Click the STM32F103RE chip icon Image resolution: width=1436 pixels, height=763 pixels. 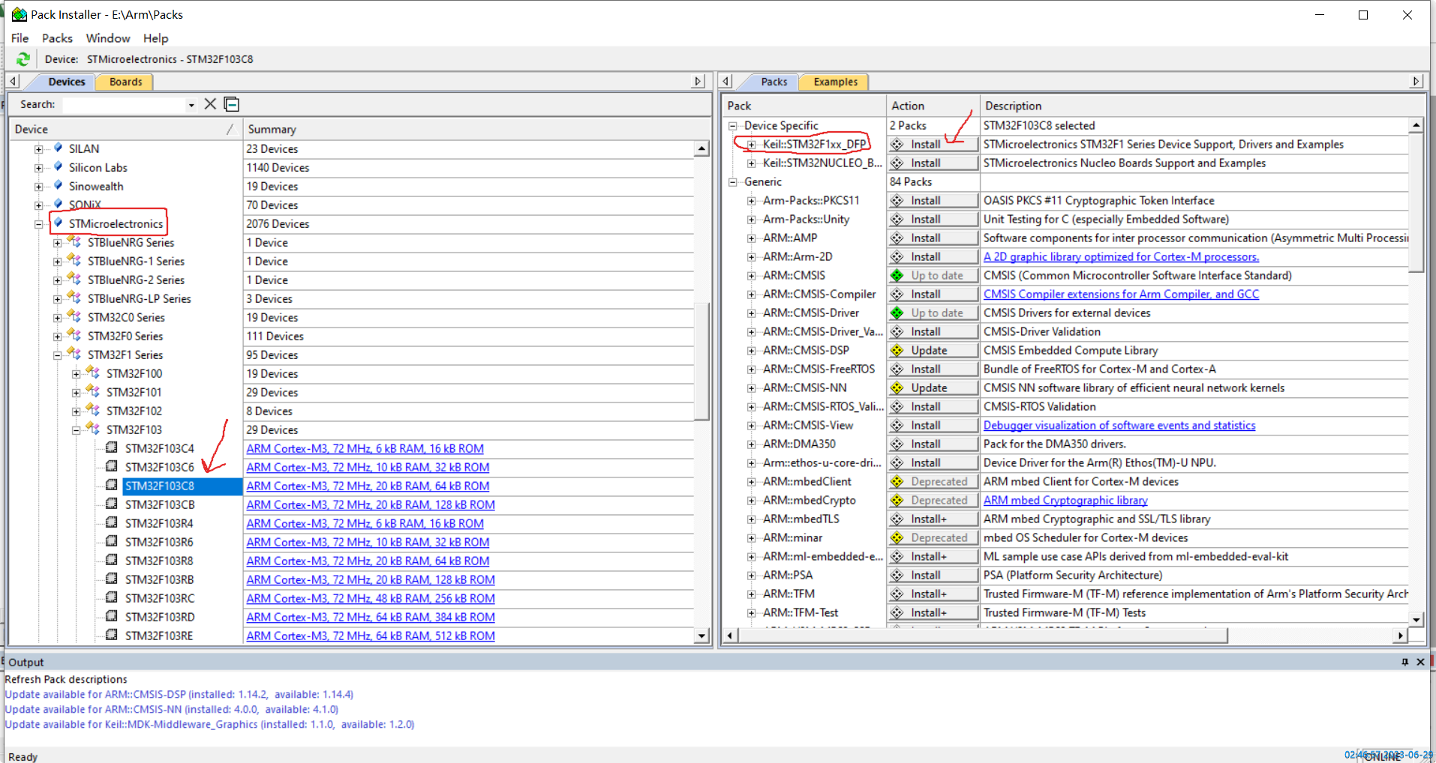(x=111, y=635)
